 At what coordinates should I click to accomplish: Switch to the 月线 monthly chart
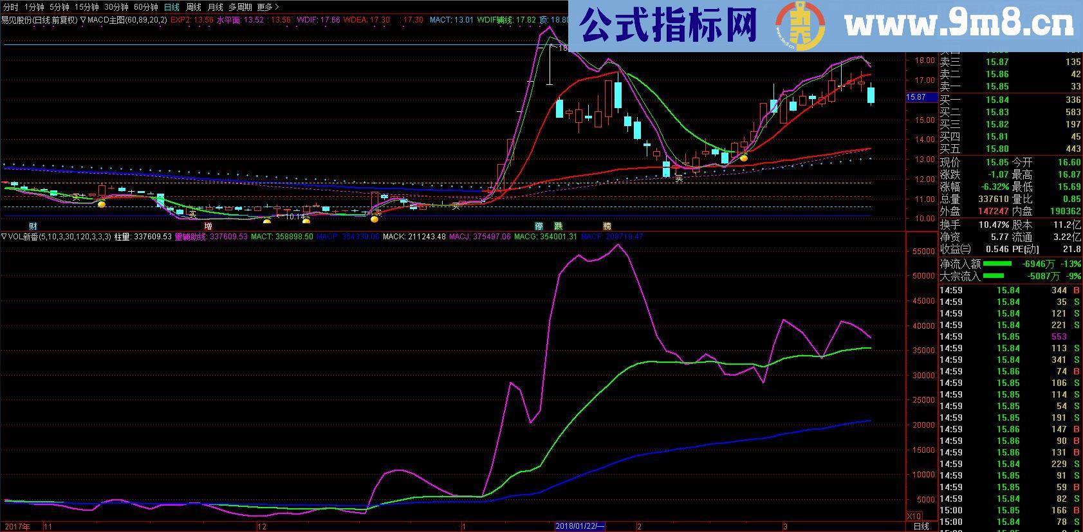(215, 7)
